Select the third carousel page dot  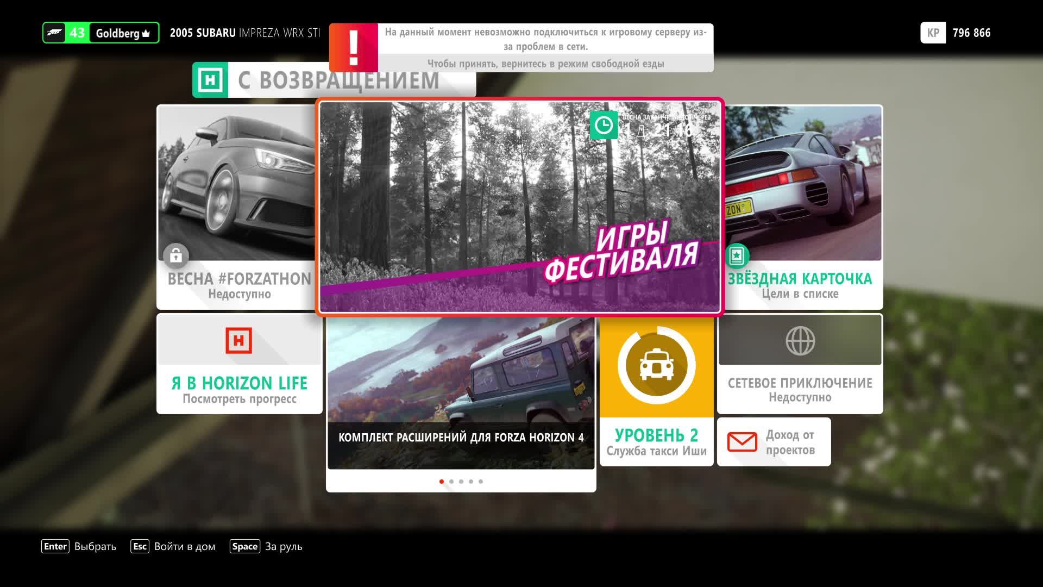pyautogui.click(x=461, y=482)
